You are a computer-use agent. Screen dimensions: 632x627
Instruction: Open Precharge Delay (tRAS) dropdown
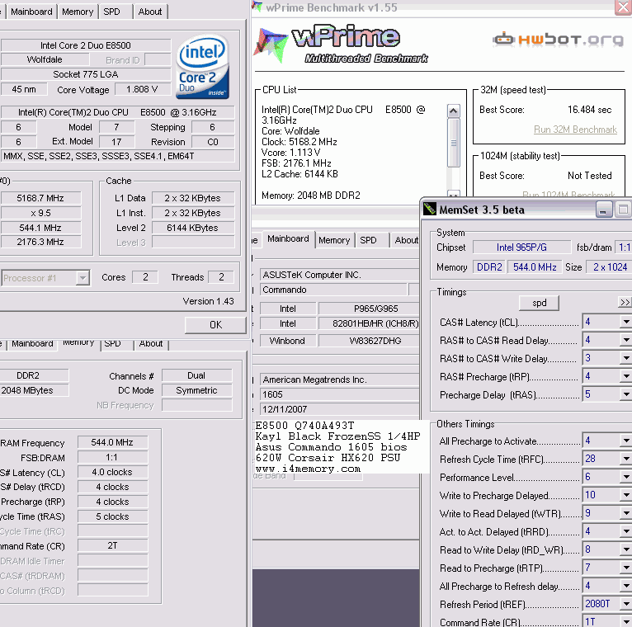point(626,394)
